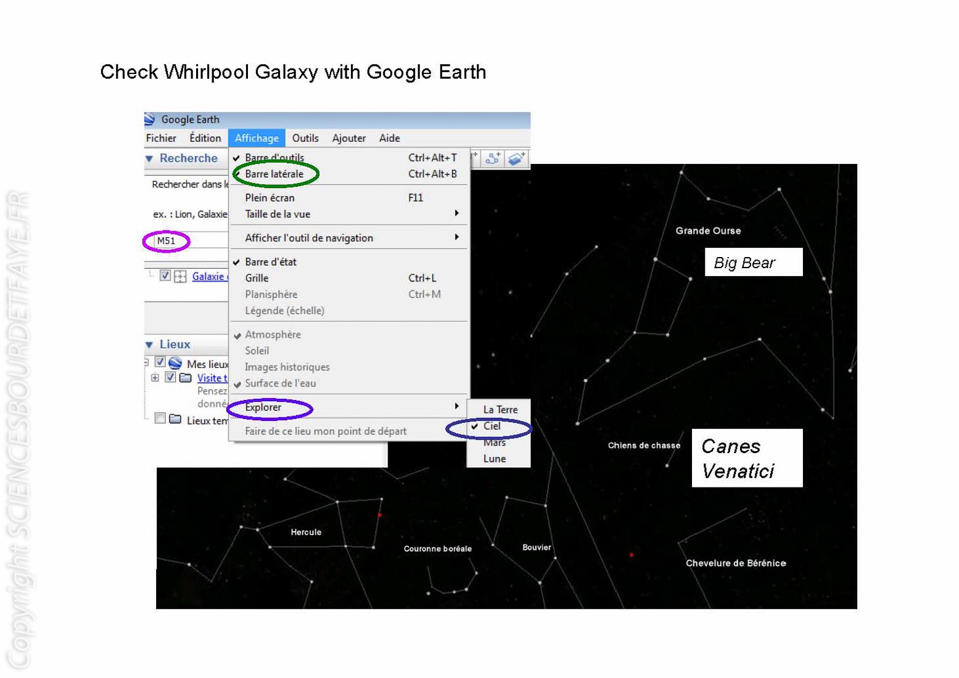
Task: Click the add image overlay toolbar icon
Action: coord(516,159)
